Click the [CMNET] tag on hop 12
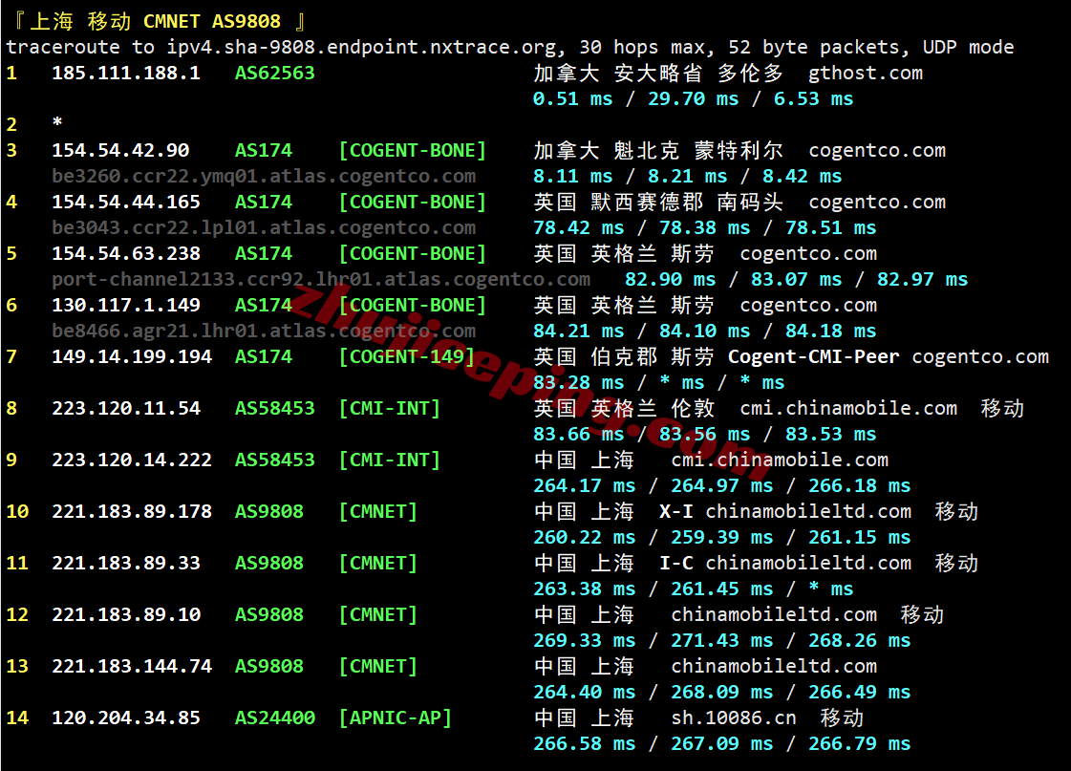The height and width of the screenshot is (771, 1071). pos(377,614)
